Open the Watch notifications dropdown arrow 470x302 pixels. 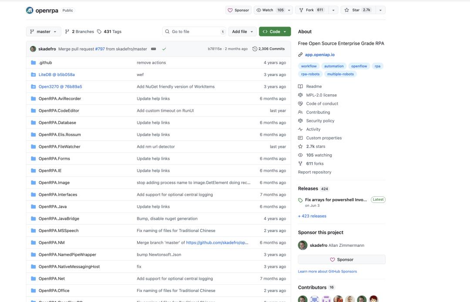click(x=289, y=10)
